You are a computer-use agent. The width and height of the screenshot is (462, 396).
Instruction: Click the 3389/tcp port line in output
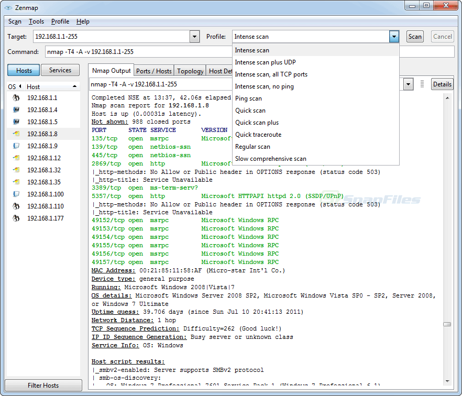(x=145, y=188)
